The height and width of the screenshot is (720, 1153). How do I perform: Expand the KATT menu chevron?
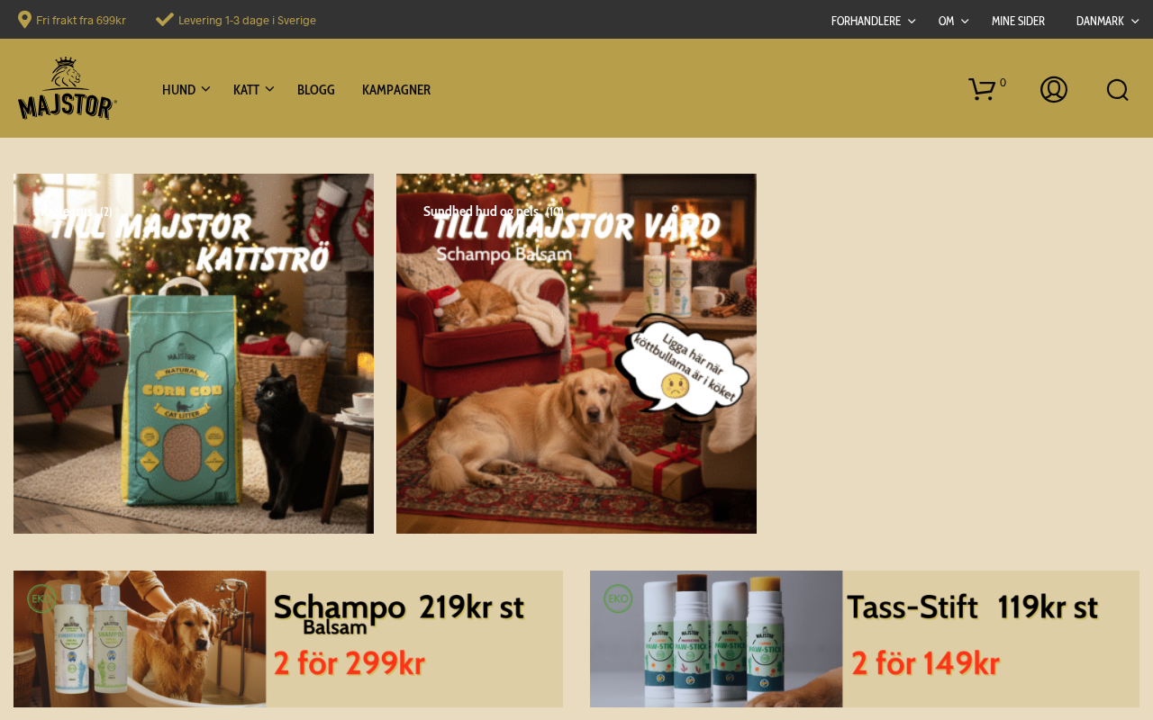tap(269, 89)
